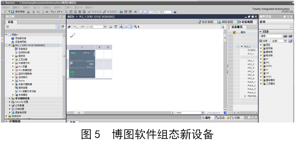Click the 保存项目 save button
The width and height of the screenshot is (295, 141).
[x=18, y=12]
